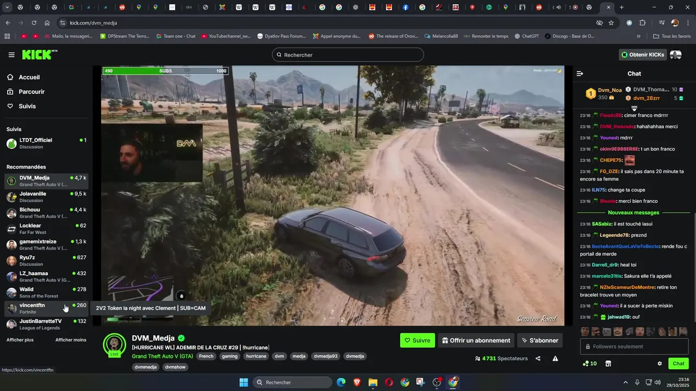Open gamemixtreize recommended channel
The image size is (696, 391).
[46, 245]
